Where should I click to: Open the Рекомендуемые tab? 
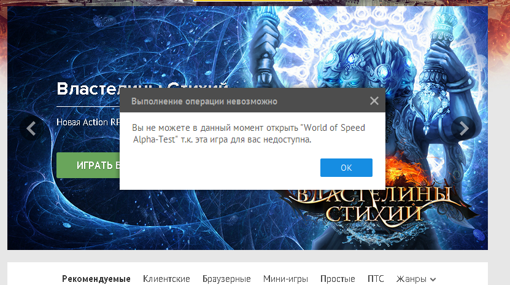click(96, 279)
